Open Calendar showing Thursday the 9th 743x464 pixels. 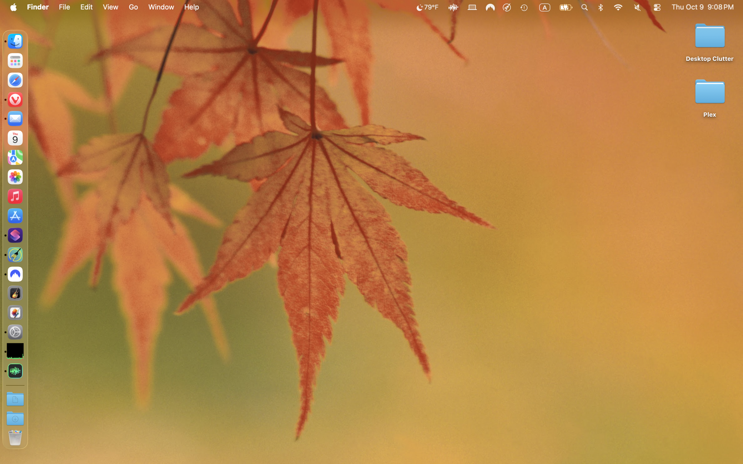15,138
